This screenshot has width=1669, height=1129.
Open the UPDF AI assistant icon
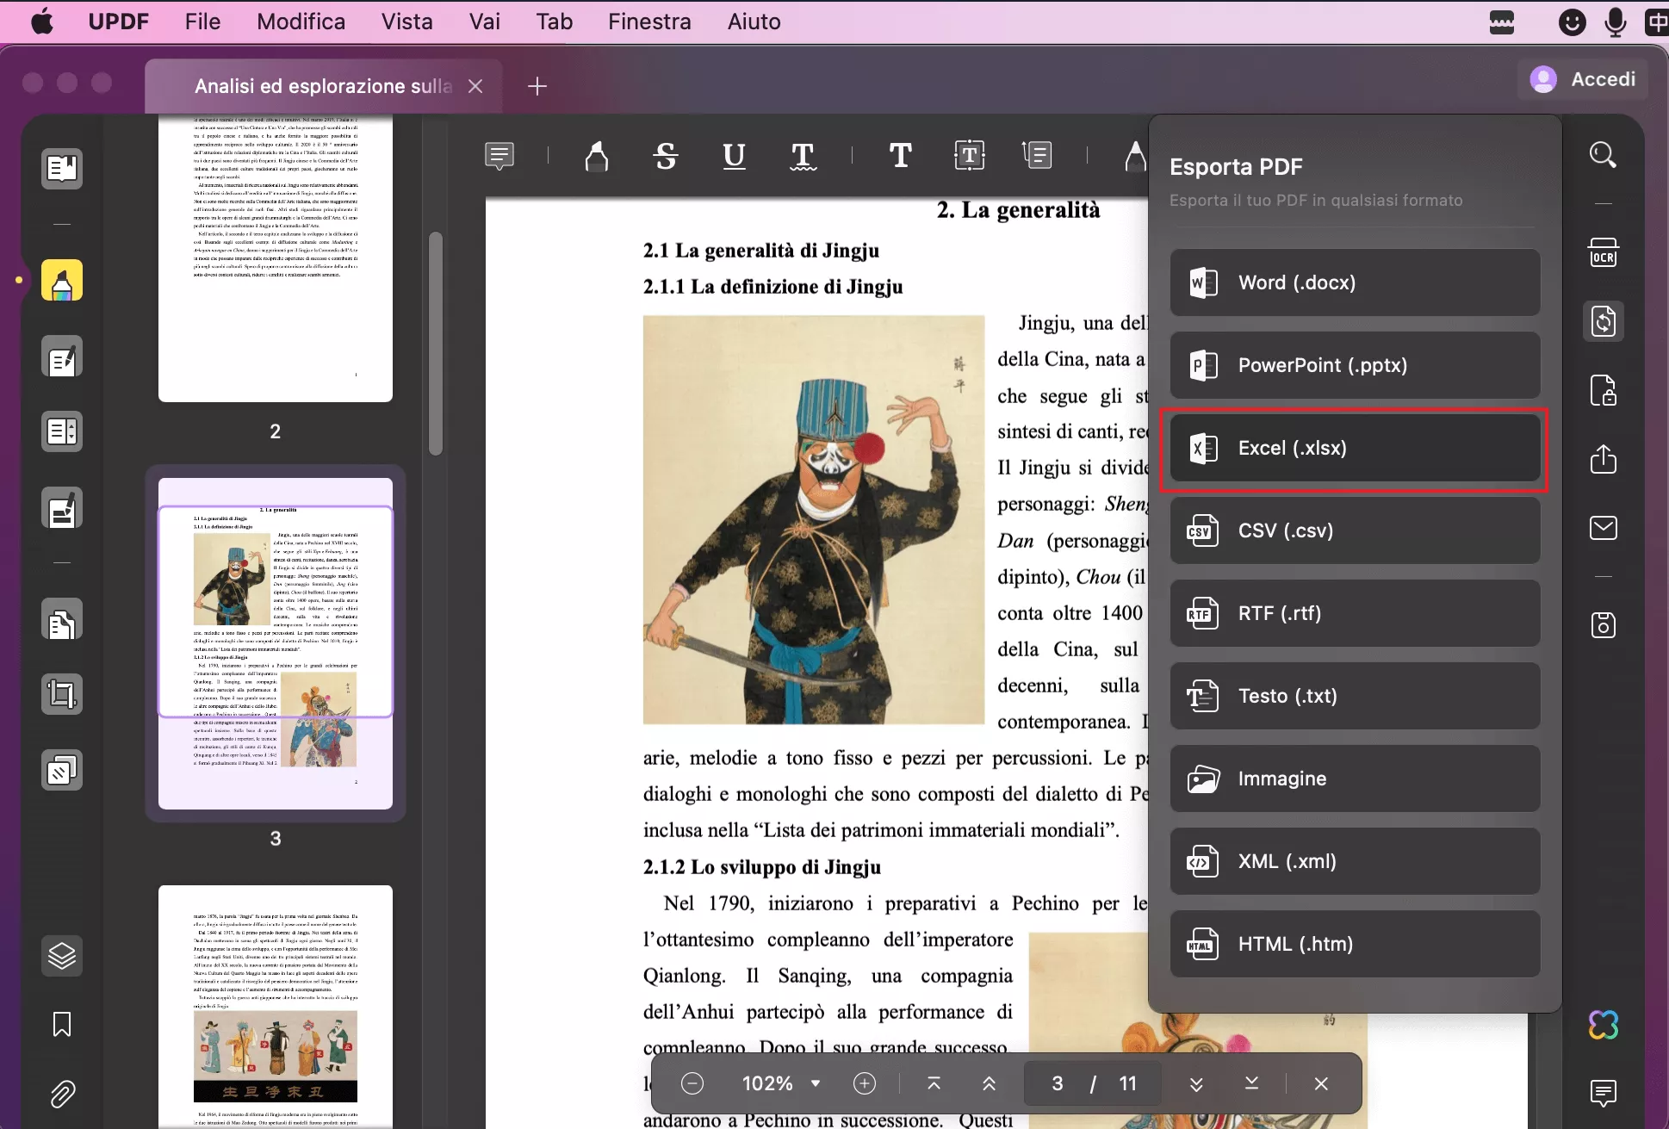point(1603,1025)
